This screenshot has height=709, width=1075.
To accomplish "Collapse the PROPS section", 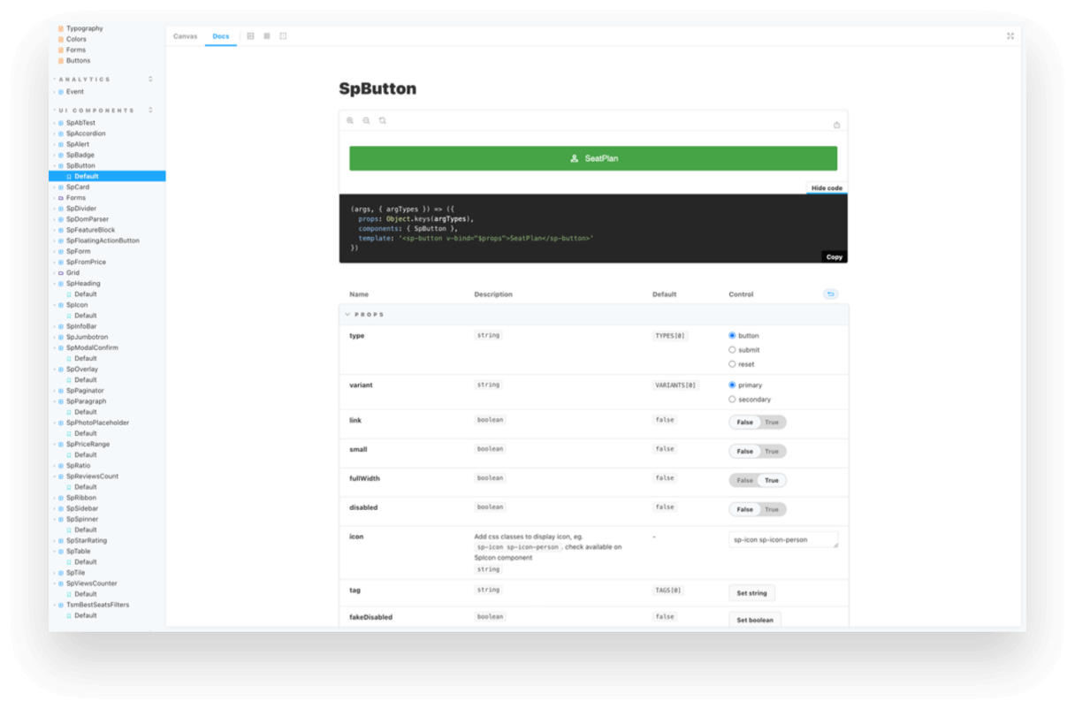I will (347, 314).
